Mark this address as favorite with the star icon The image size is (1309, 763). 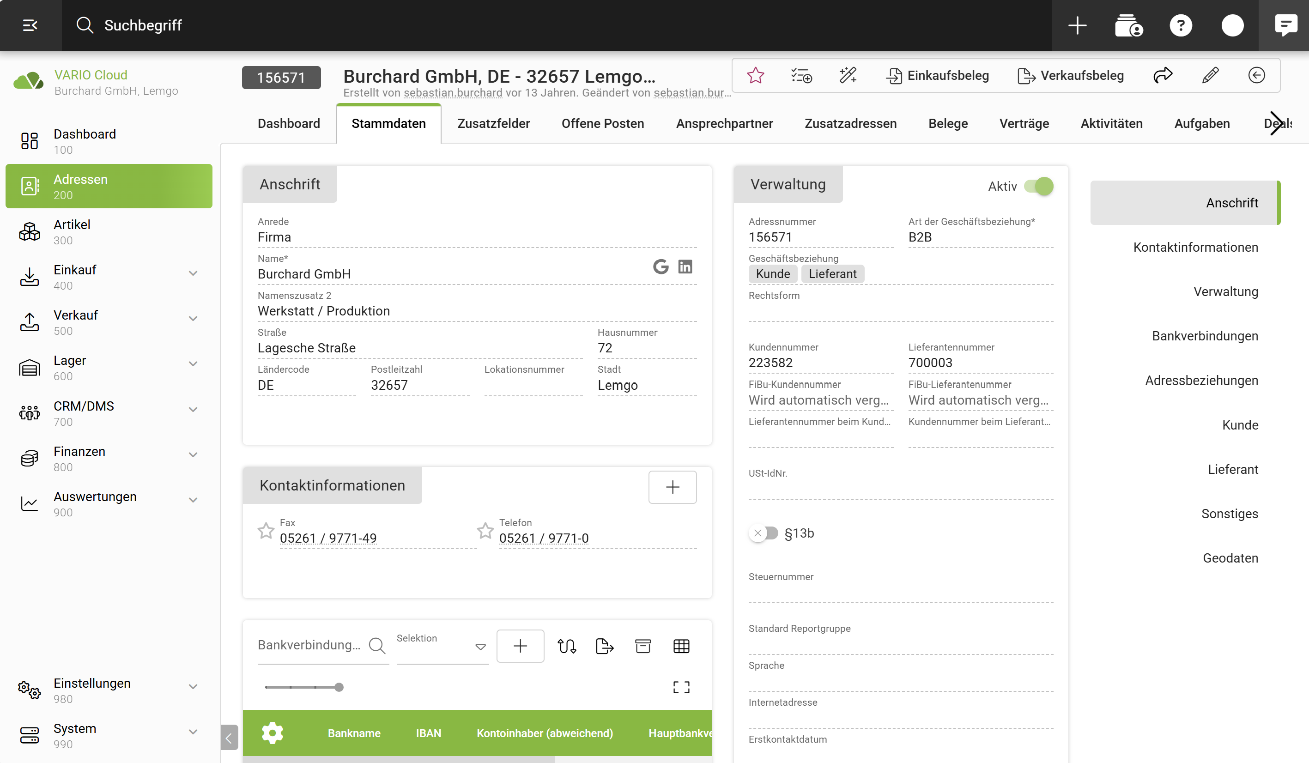click(755, 75)
